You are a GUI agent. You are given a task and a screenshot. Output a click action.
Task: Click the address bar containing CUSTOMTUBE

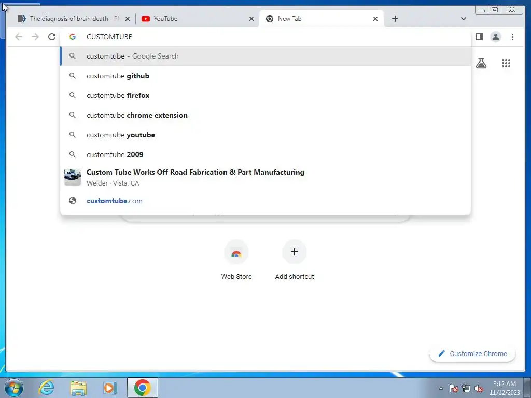tap(265, 37)
